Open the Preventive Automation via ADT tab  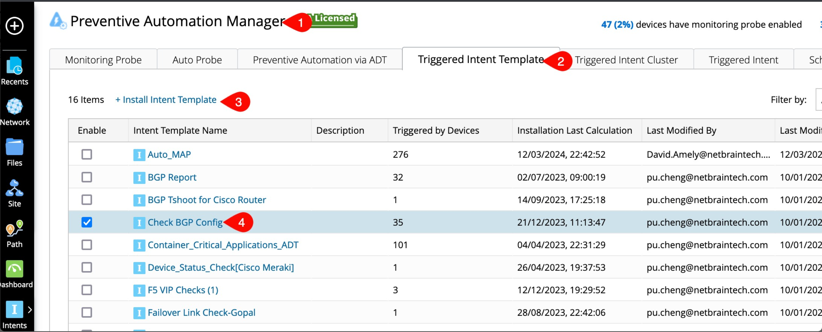[x=319, y=60]
